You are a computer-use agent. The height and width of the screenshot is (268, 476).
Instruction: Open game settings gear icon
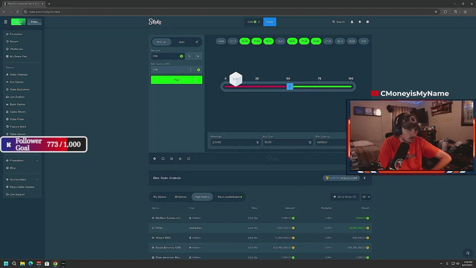point(154,159)
